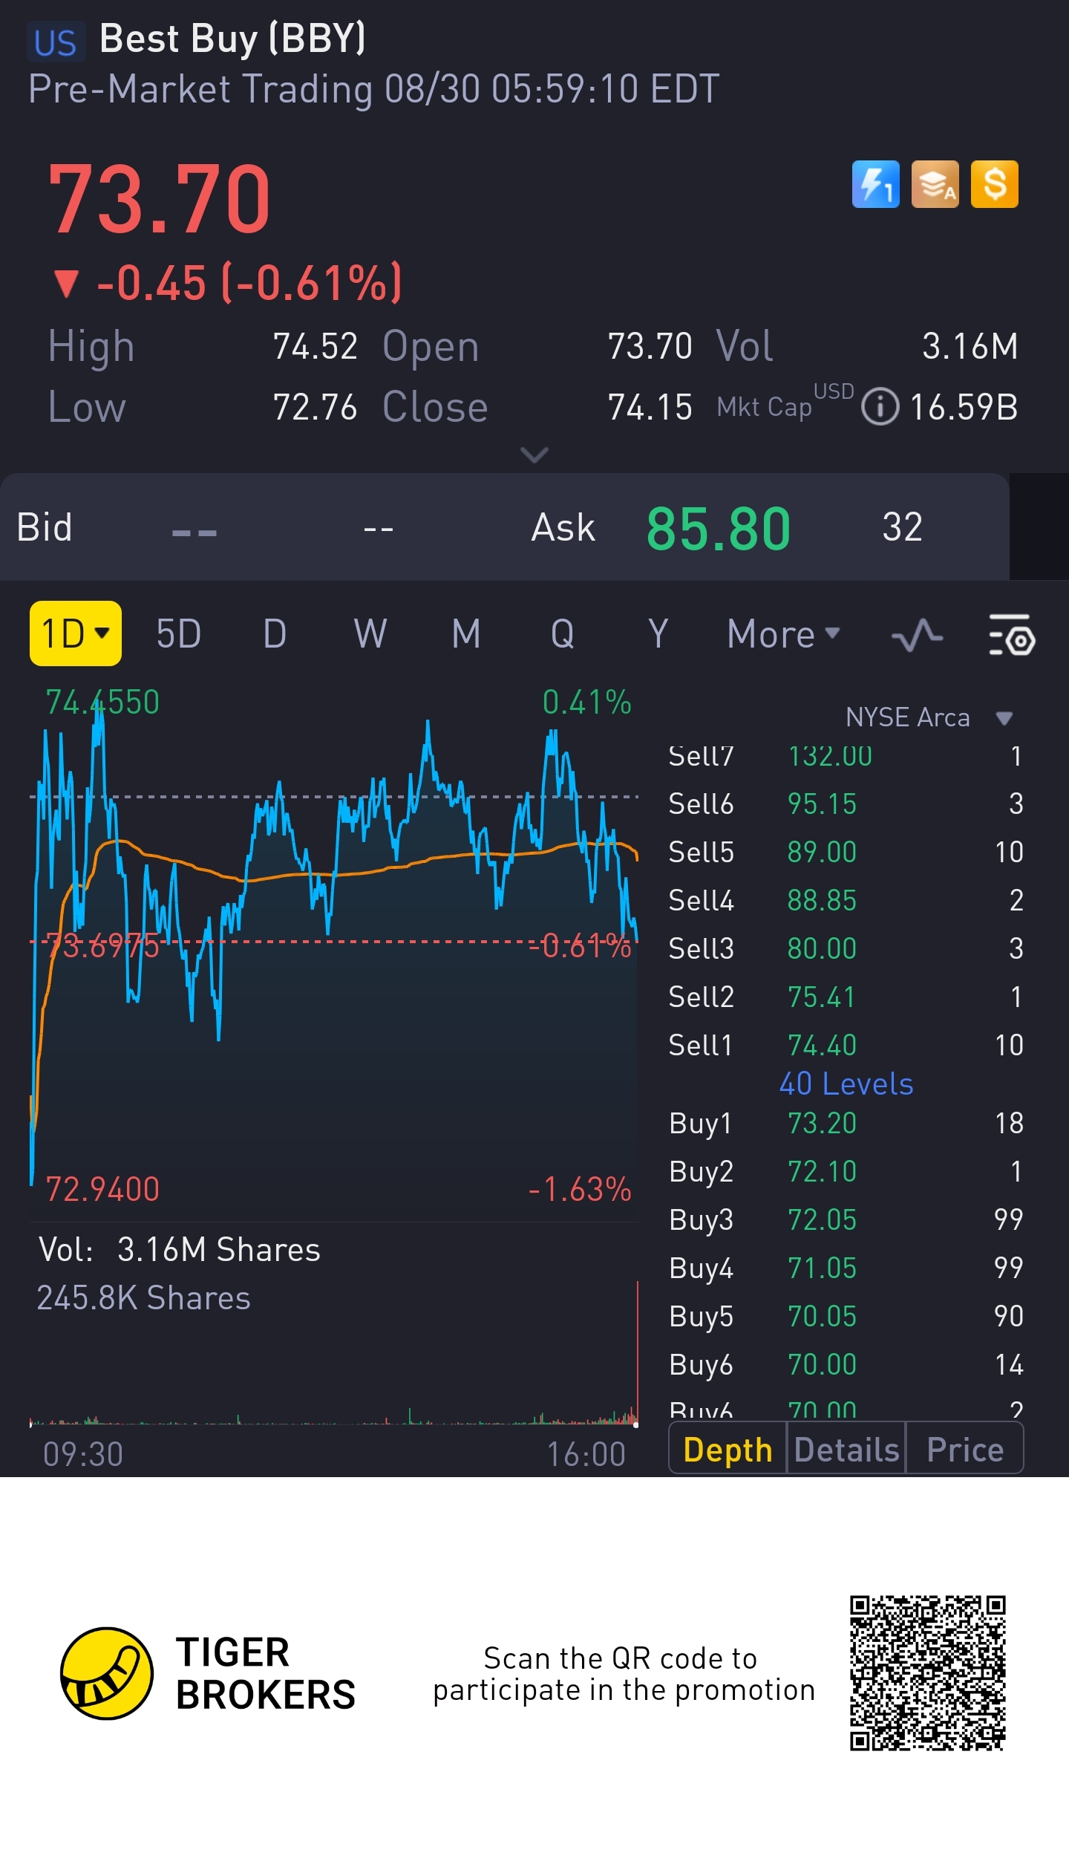Switch chart to Y (yearly) timeframe
1069x1870 pixels.
point(658,634)
